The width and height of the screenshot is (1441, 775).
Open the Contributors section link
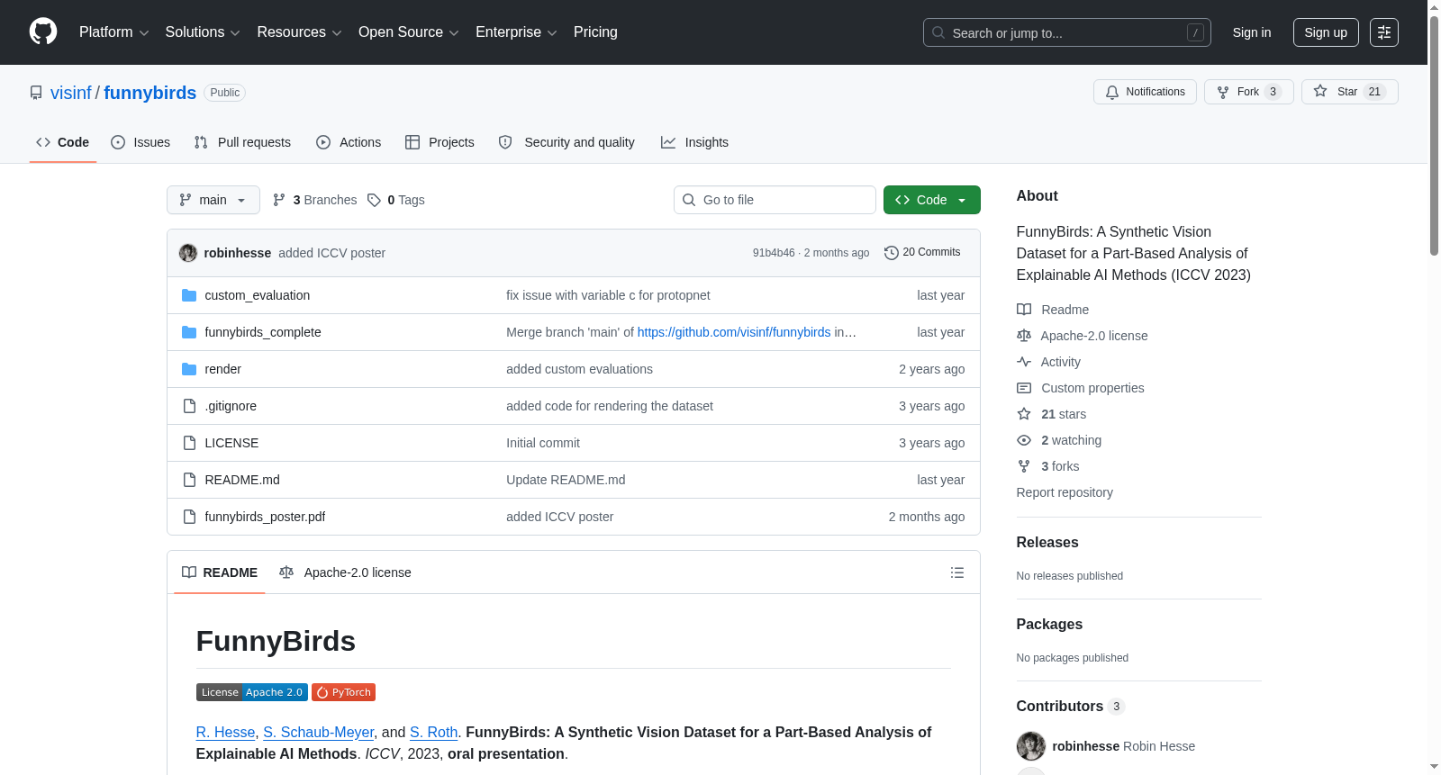[x=1071, y=707]
